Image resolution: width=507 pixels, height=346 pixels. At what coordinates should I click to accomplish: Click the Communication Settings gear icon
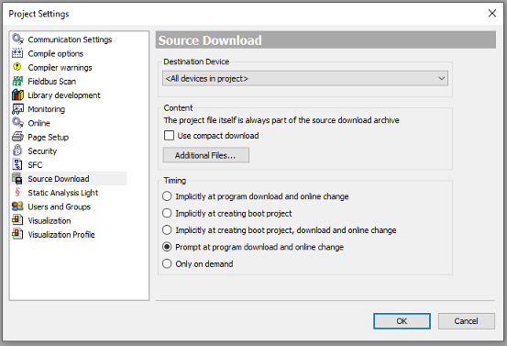(17, 39)
